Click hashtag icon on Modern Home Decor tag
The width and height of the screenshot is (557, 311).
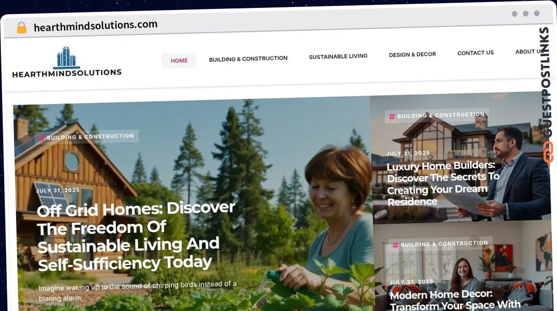coord(395,245)
